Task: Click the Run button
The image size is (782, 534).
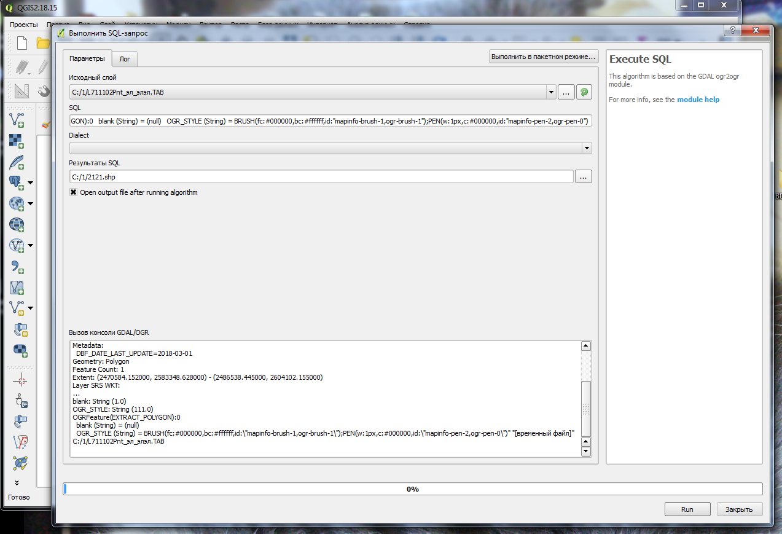Action: (x=687, y=509)
